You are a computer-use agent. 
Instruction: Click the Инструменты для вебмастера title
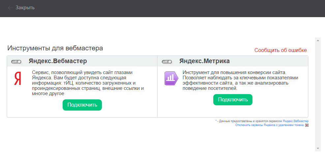pos(55,48)
